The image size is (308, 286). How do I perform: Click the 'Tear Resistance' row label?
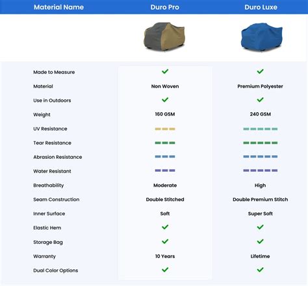(x=52, y=143)
